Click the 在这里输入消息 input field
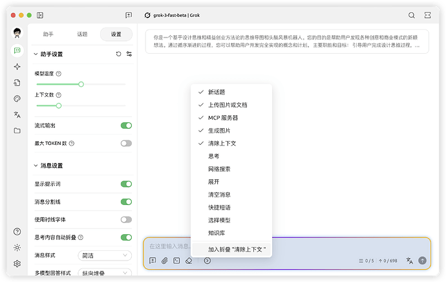The width and height of the screenshot is (446, 282). [x=169, y=246]
